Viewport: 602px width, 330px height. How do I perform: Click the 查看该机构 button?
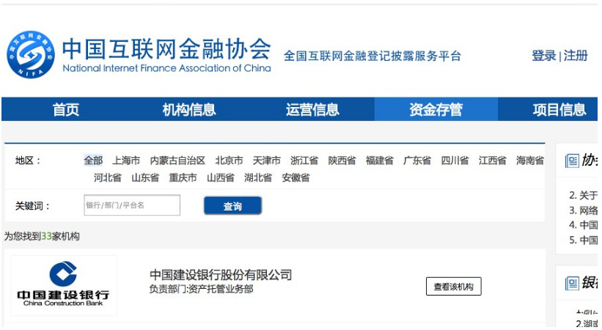(x=453, y=287)
